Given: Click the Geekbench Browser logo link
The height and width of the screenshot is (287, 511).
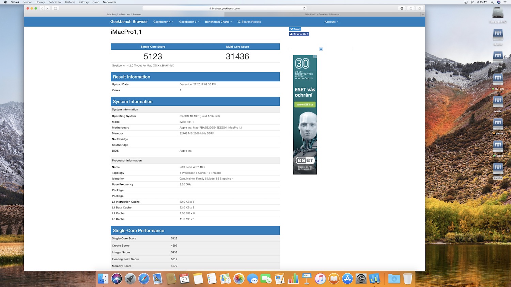Looking at the screenshot, I should click(x=129, y=22).
